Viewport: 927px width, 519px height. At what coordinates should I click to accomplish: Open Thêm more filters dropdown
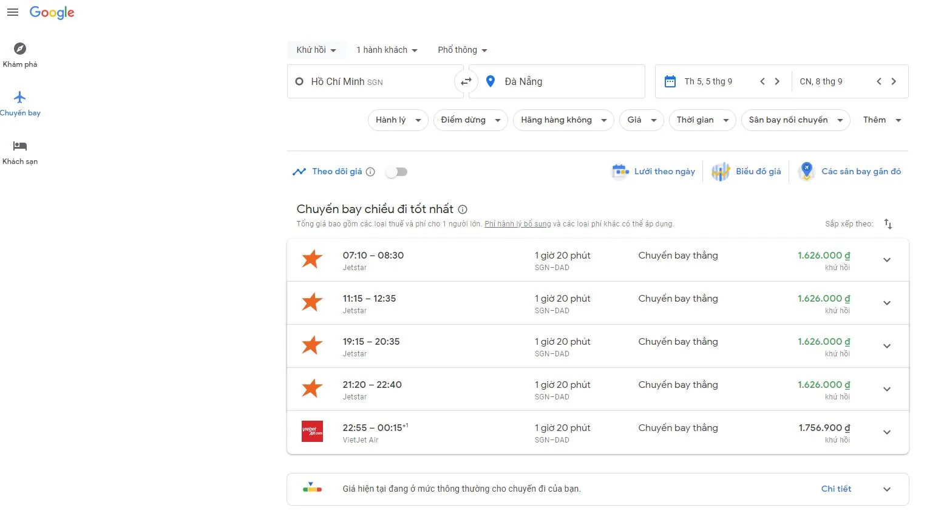click(x=882, y=120)
